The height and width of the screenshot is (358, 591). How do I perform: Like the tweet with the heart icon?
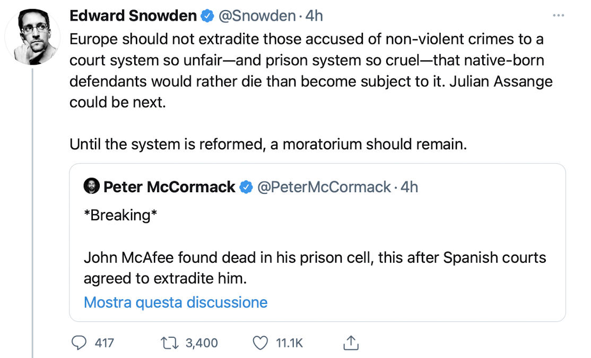(260, 343)
